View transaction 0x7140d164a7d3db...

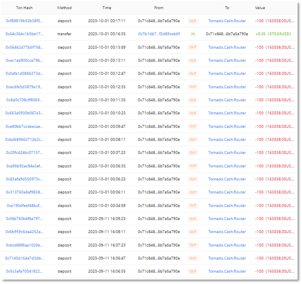[x=24, y=258]
